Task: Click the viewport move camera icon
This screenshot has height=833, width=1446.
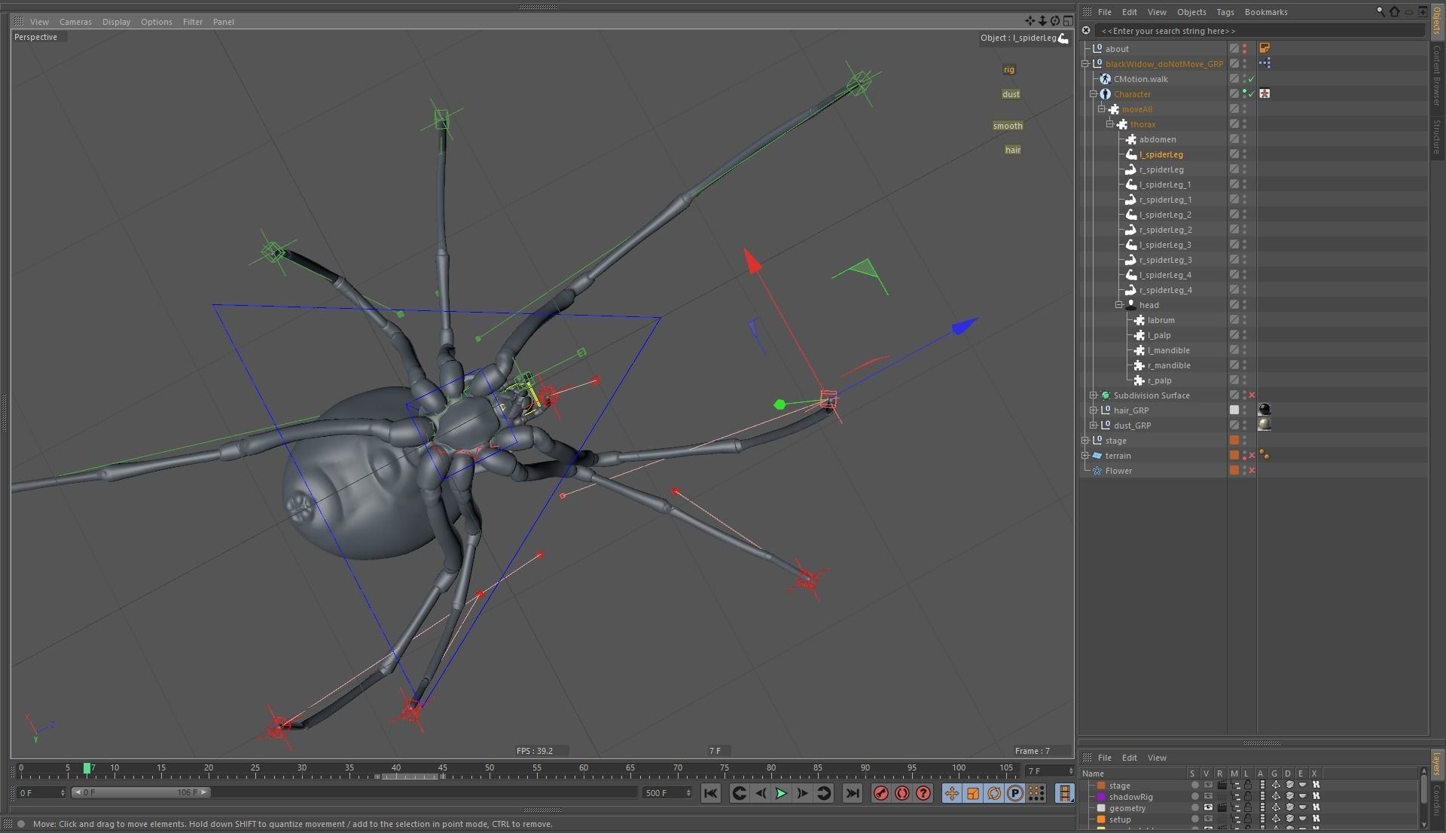Action: [1030, 21]
